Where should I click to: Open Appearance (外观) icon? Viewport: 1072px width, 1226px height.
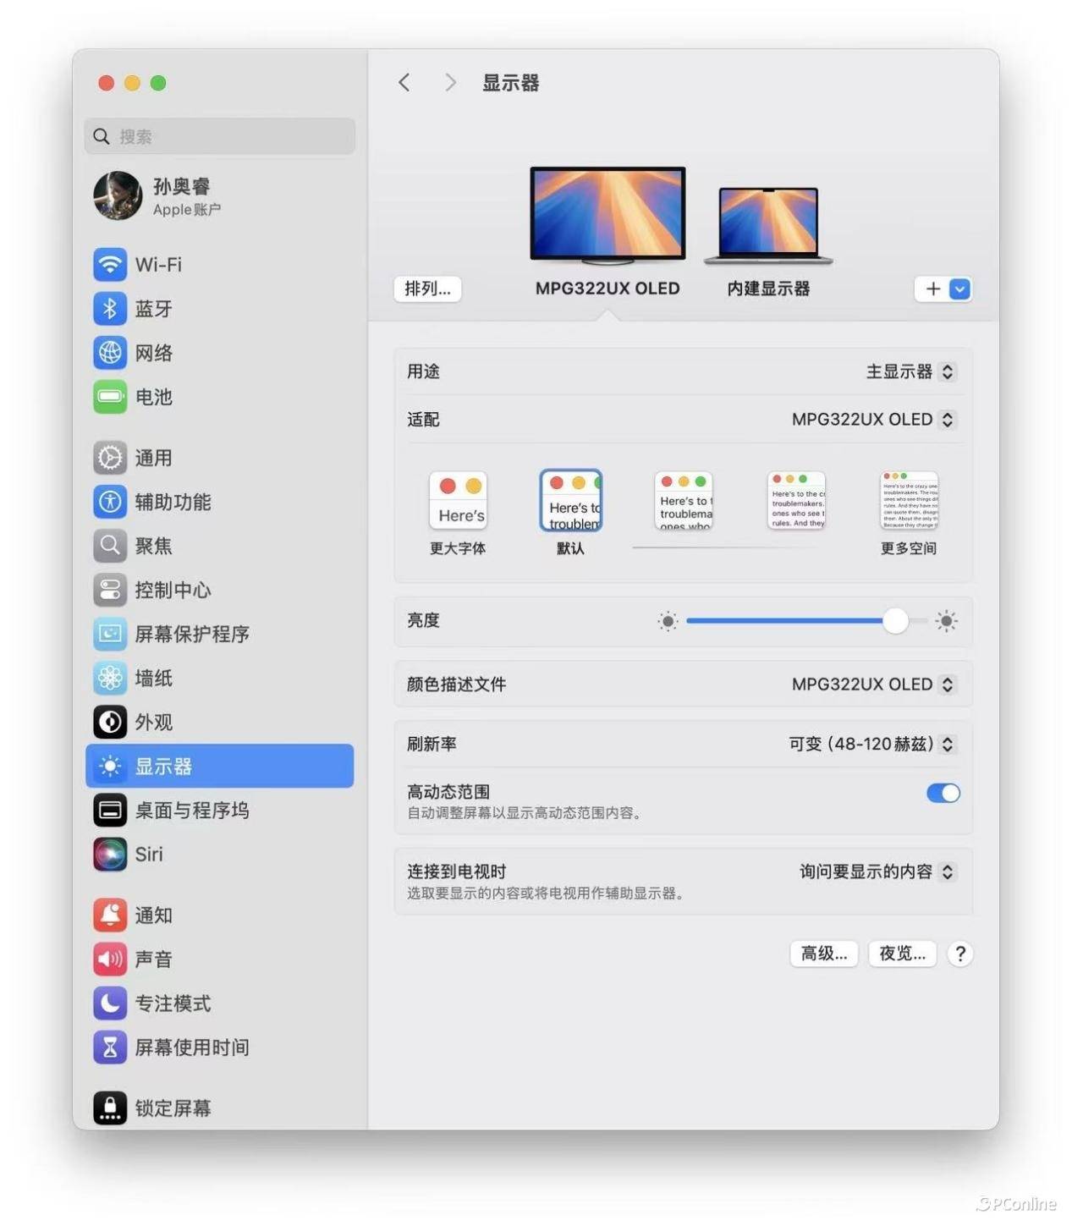110,722
